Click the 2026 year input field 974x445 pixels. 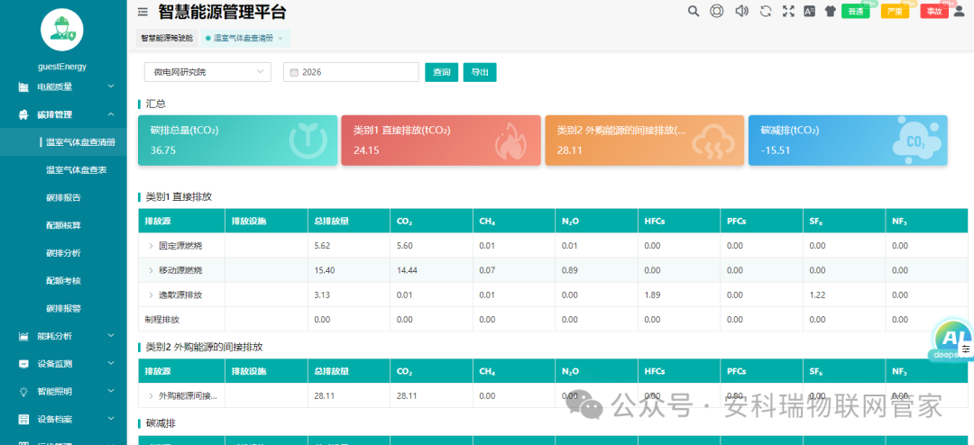(351, 72)
